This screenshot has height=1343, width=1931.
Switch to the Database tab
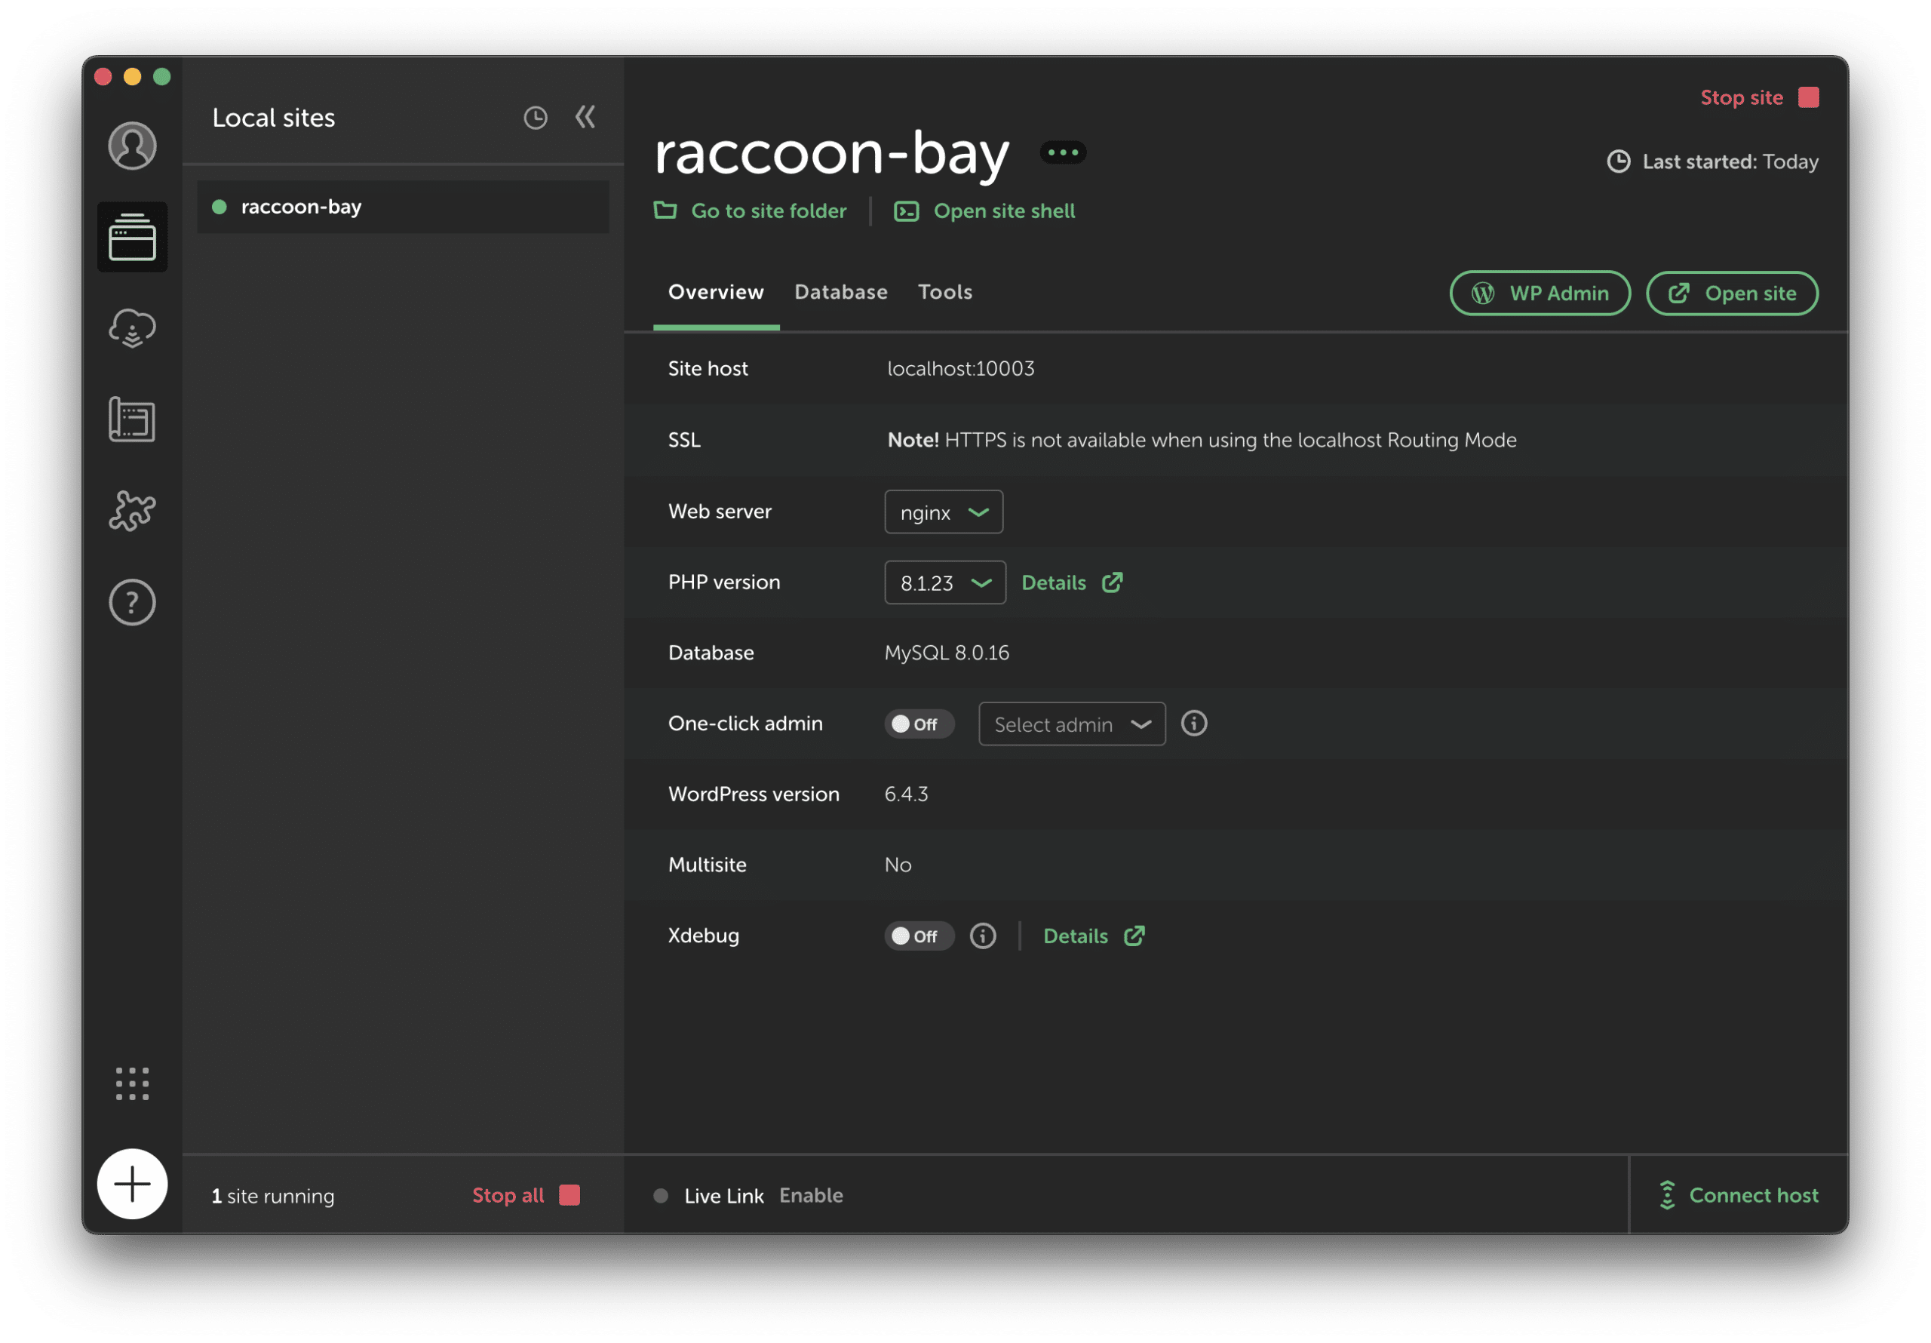[841, 292]
